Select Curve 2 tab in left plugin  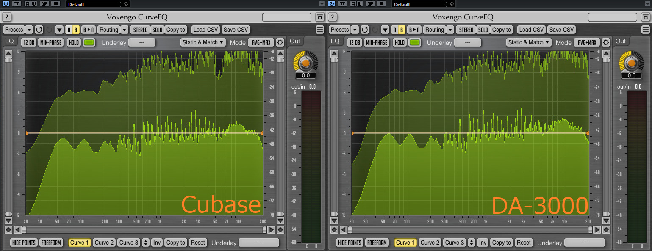tap(104, 243)
